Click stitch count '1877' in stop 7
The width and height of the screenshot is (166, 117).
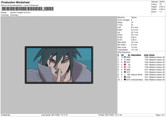[x=128, y=72]
